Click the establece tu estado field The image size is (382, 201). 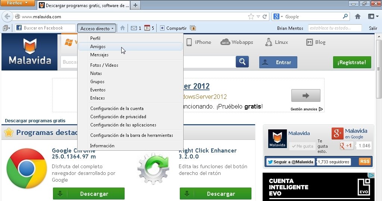[x=335, y=28]
